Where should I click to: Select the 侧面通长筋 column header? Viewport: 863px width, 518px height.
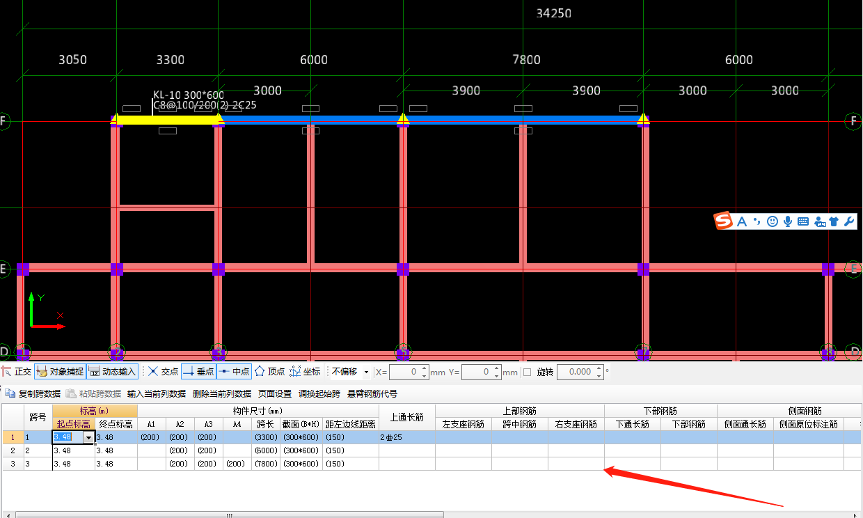745,424
